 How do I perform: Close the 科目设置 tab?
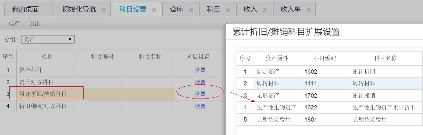(x=154, y=10)
